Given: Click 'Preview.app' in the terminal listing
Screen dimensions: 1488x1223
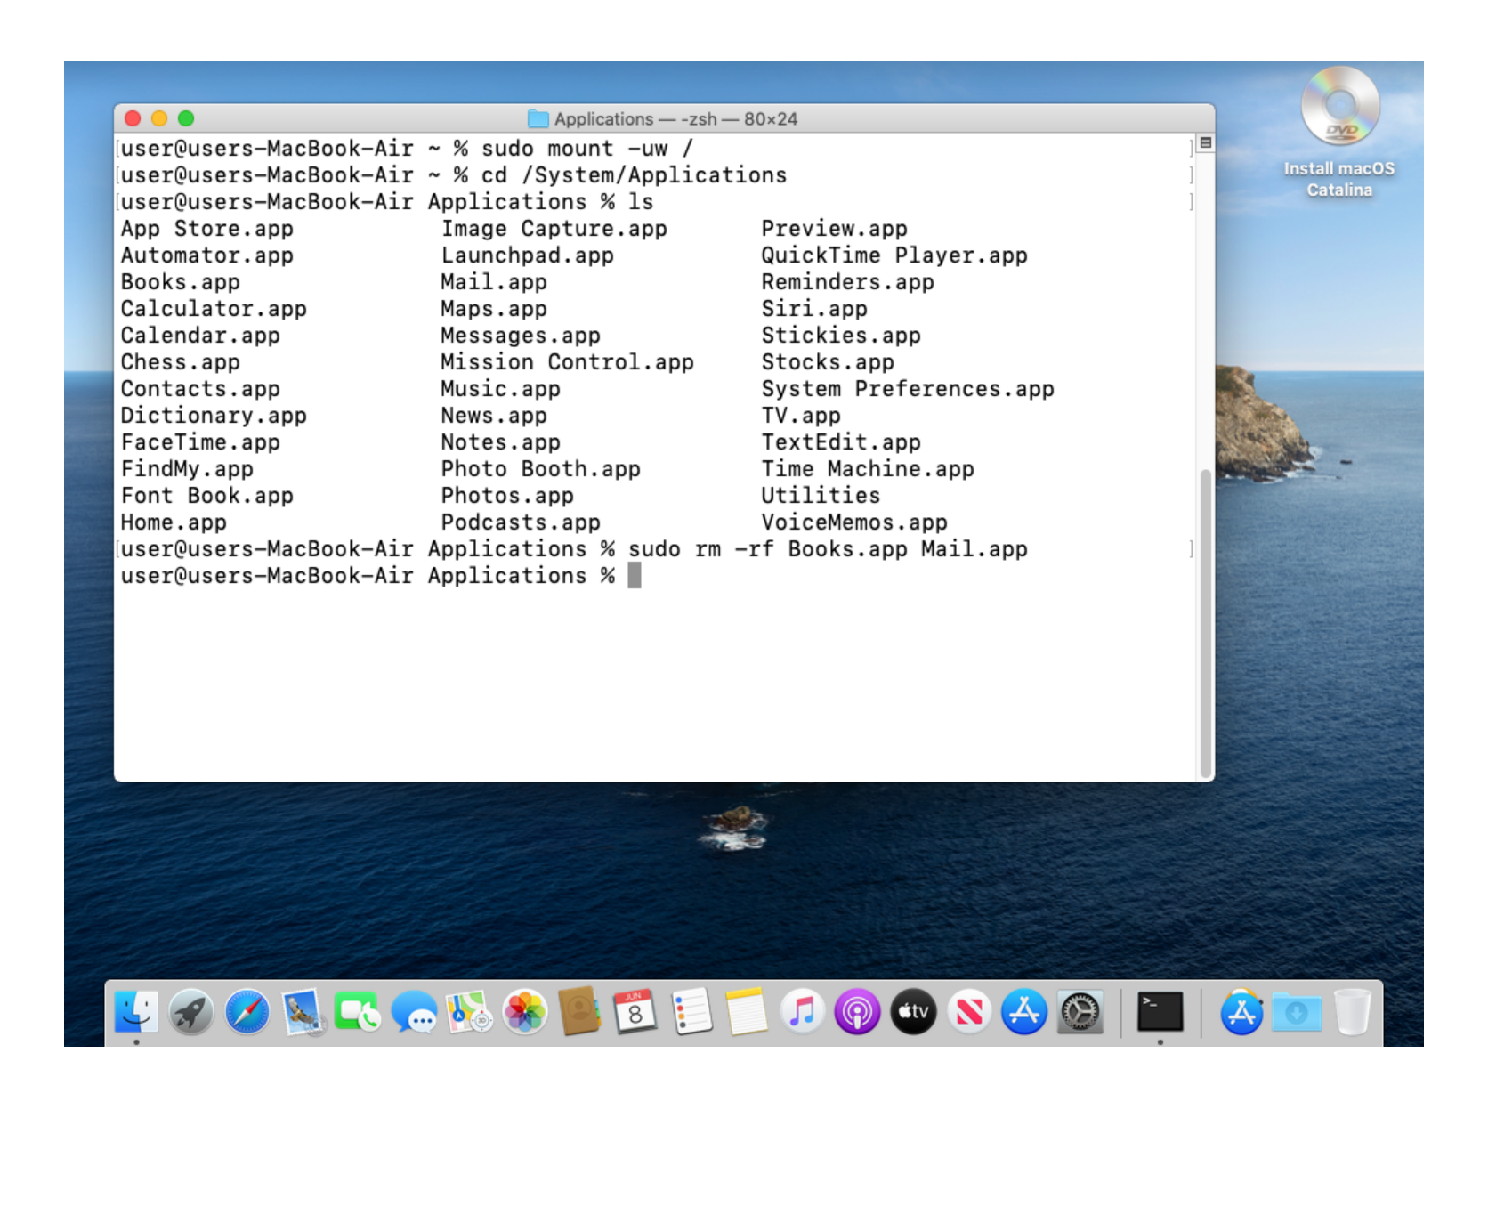Looking at the screenshot, I should pyautogui.click(x=835, y=229).
